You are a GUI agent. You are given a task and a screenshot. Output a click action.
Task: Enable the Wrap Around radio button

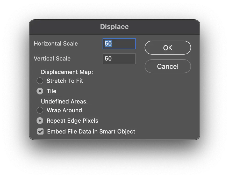pyautogui.click(x=40, y=110)
